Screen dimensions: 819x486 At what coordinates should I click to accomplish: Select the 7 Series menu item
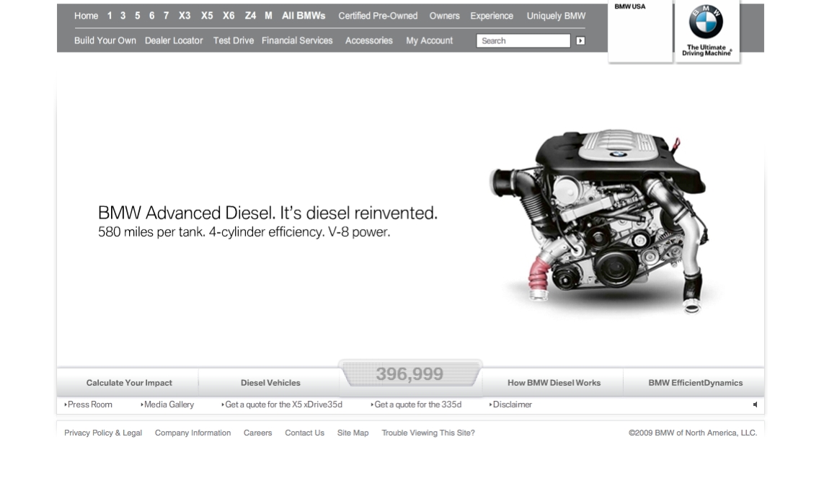coord(166,16)
